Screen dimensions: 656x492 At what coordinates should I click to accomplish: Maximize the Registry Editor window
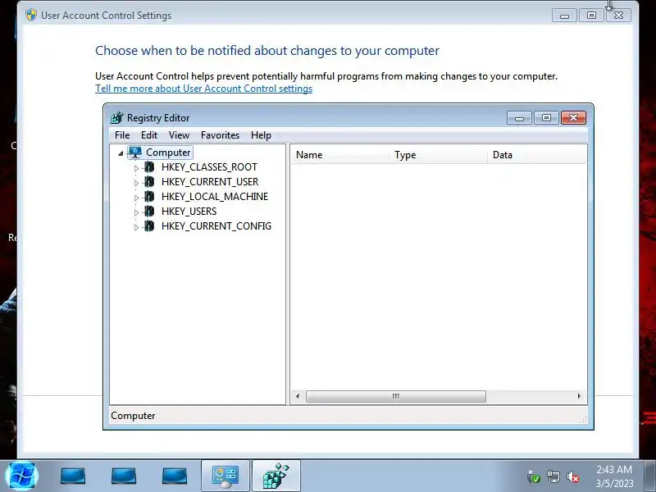pos(546,118)
